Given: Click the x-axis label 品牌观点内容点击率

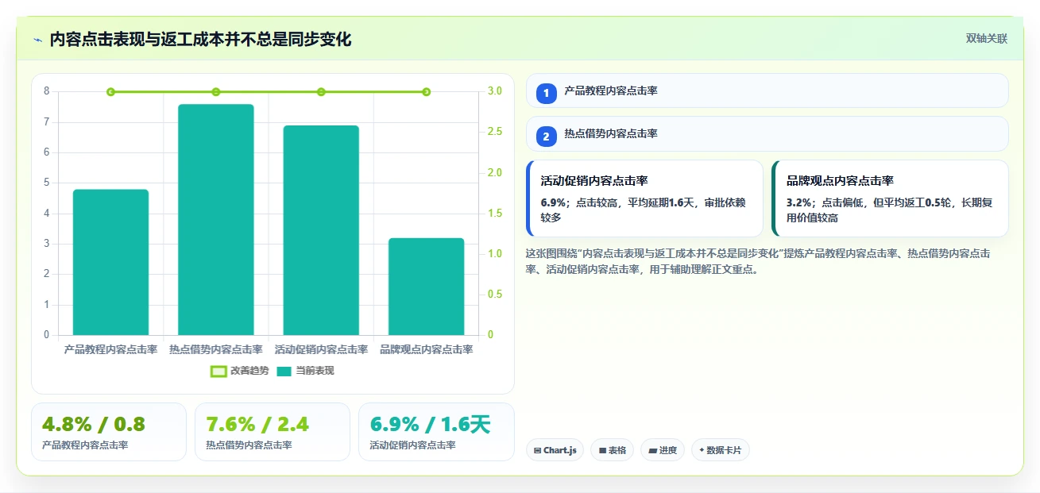Looking at the screenshot, I should pyautogui.click(x=426, y=349).
